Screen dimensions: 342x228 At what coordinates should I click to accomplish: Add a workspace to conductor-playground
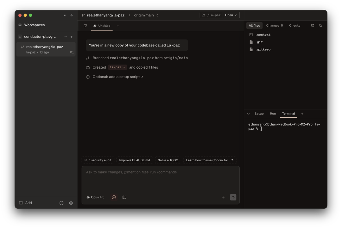(72, 37)
